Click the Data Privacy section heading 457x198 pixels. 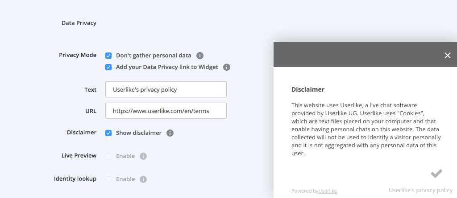(79, 23)
